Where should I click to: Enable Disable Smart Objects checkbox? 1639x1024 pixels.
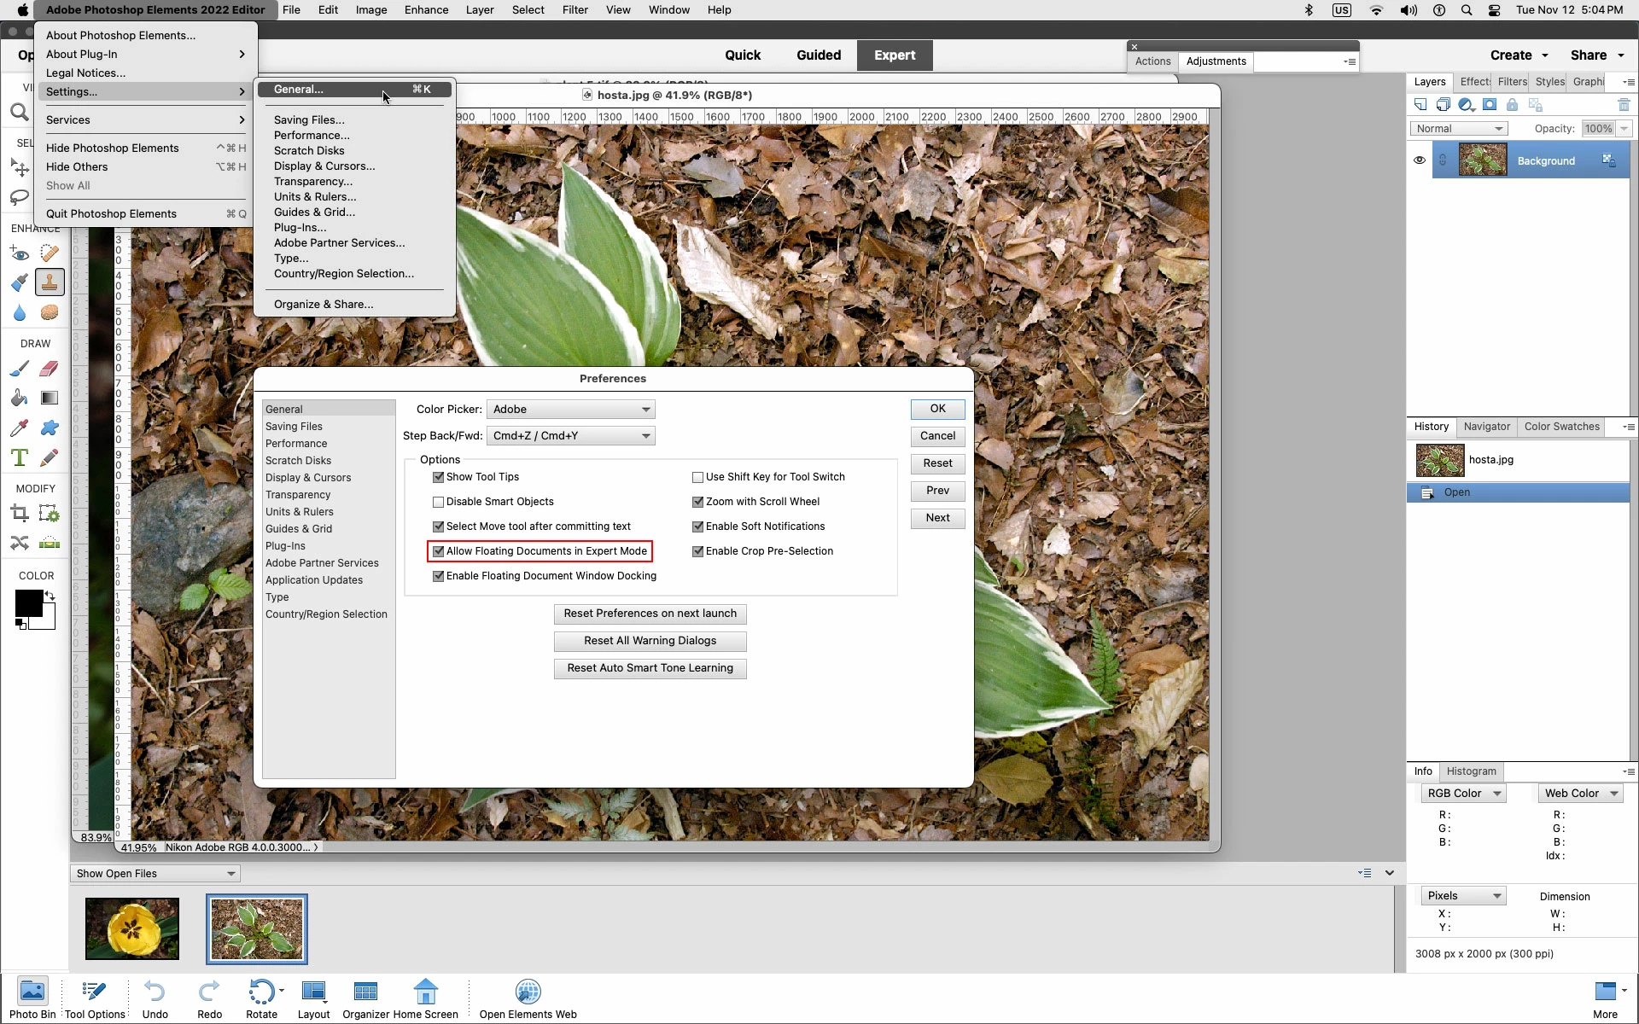tap(439, 502)
